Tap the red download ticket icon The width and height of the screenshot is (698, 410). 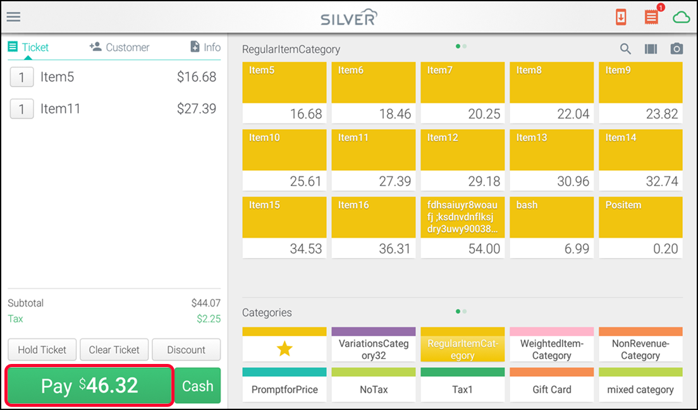621,17
